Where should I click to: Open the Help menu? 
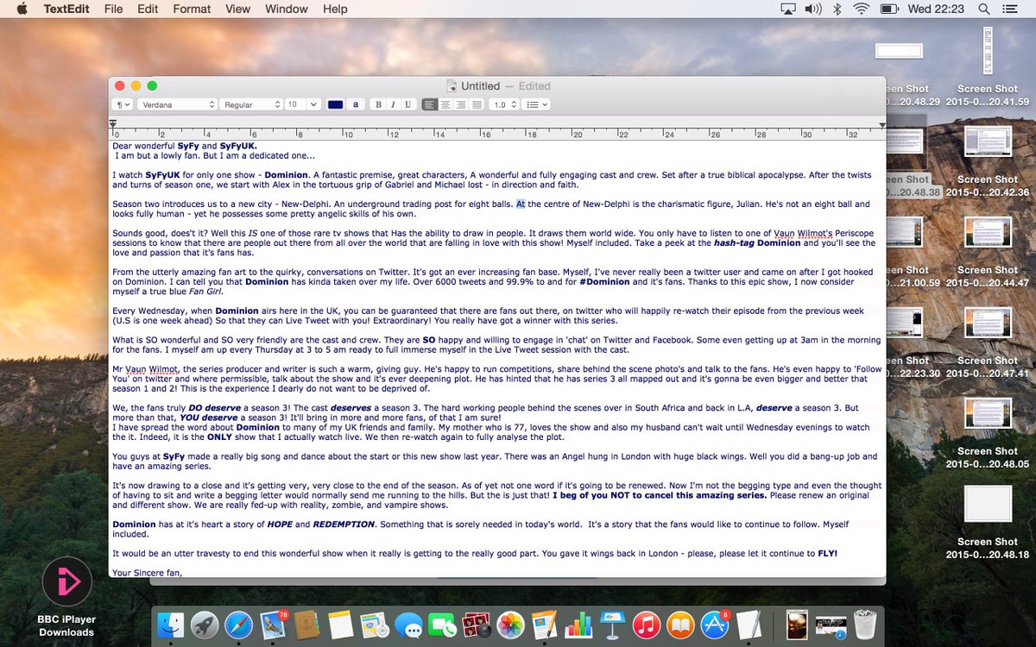(x=335, y=9)
